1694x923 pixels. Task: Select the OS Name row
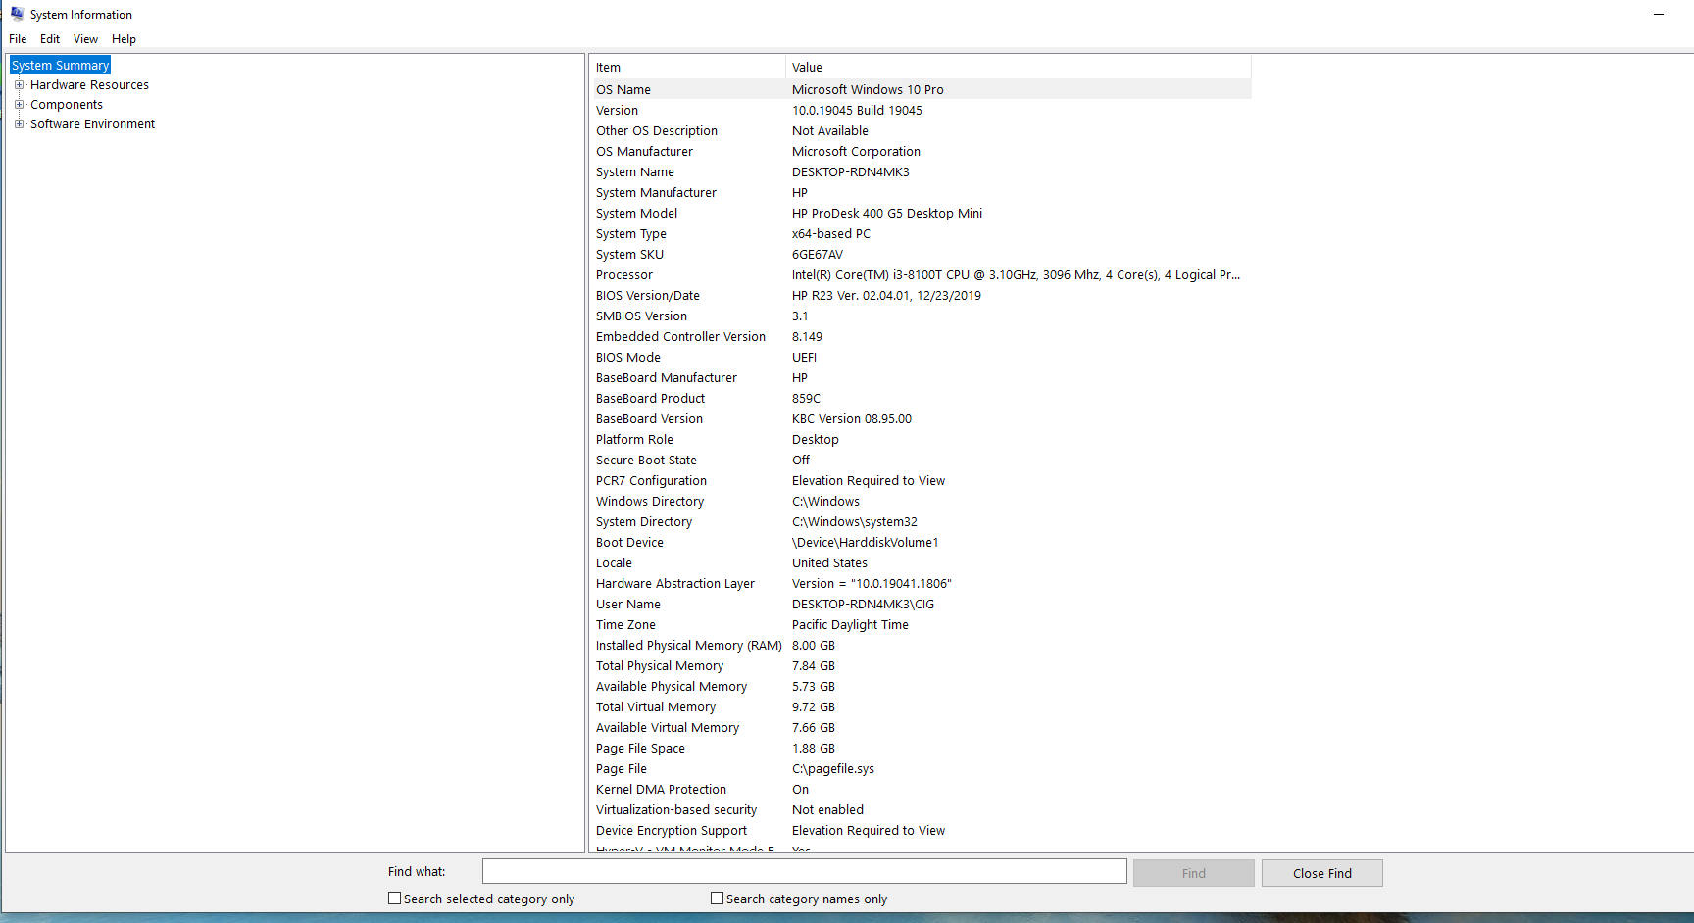[882, 89]
